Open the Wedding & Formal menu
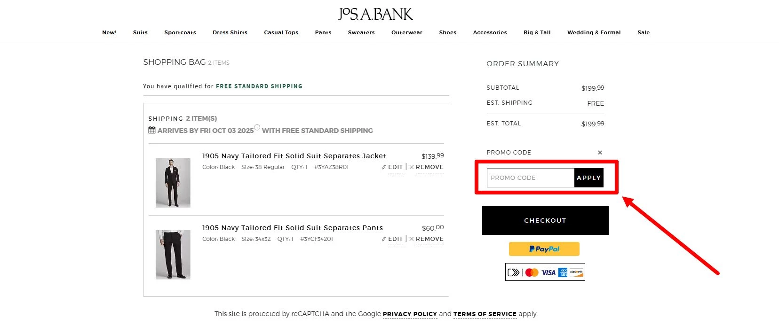 click(x=594, y=32)
